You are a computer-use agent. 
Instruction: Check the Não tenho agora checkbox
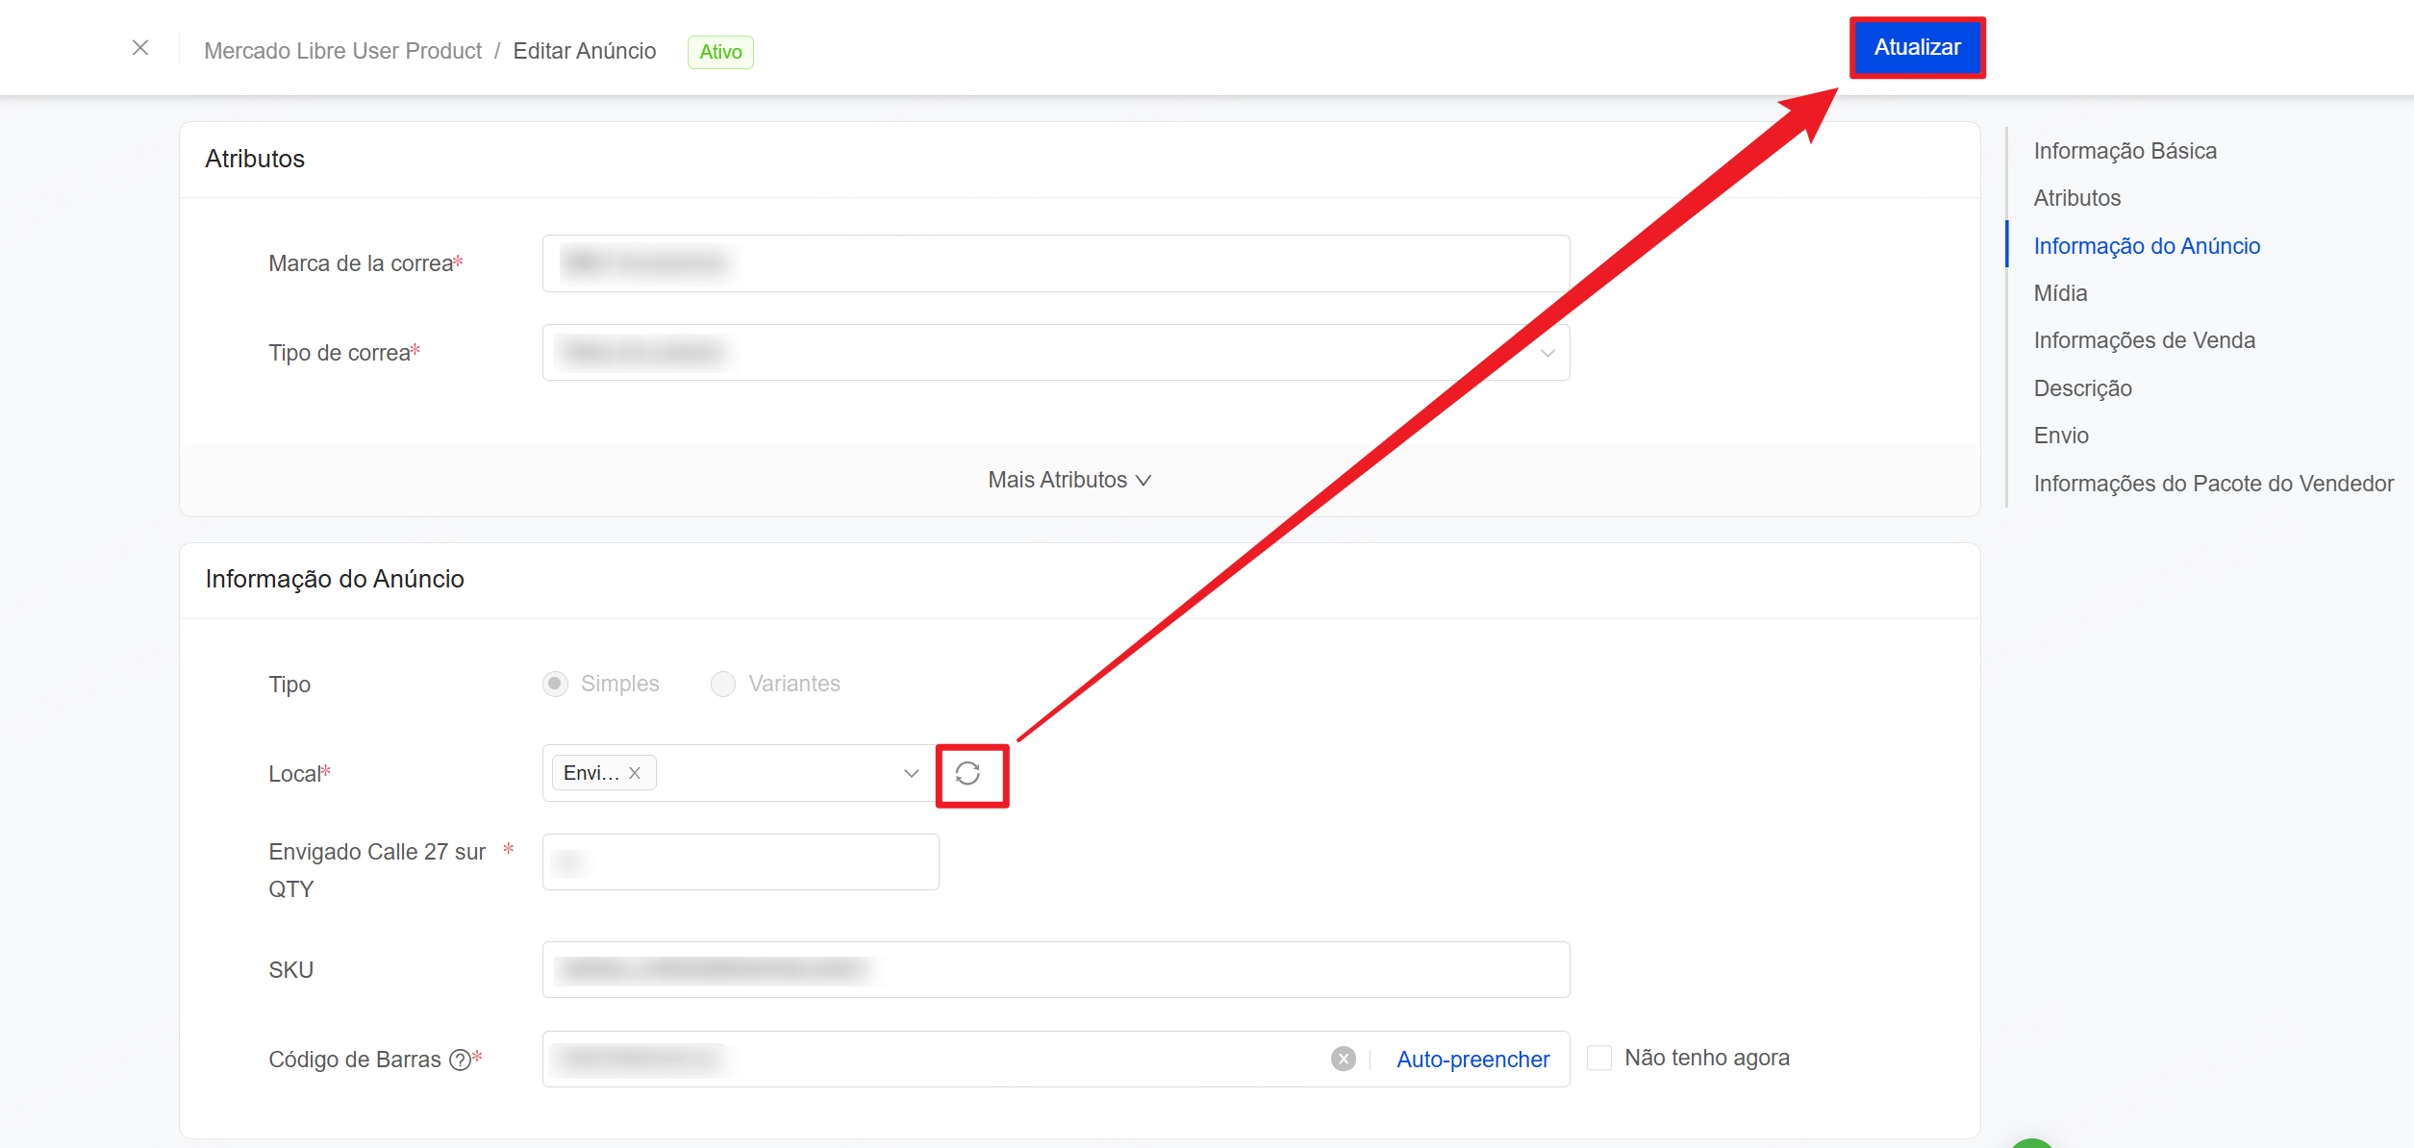[1598, 1058]
